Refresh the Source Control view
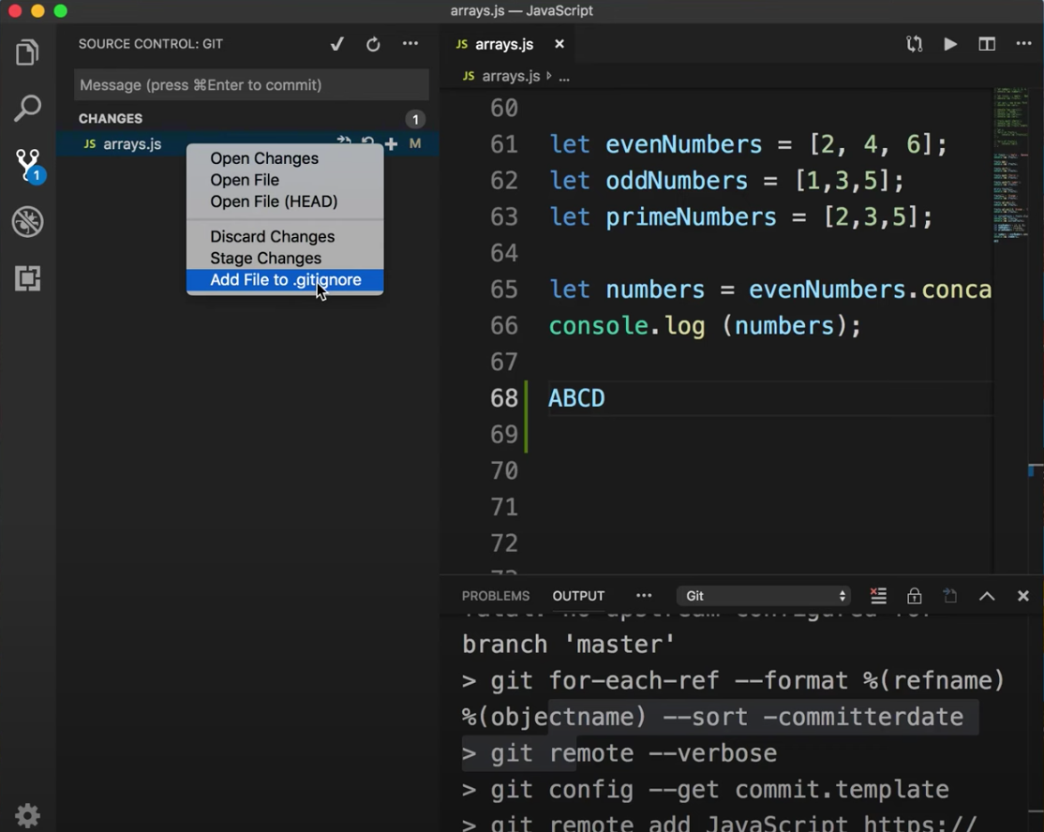The height and width of the screenshot is (832, 1044). pos(373,44)
